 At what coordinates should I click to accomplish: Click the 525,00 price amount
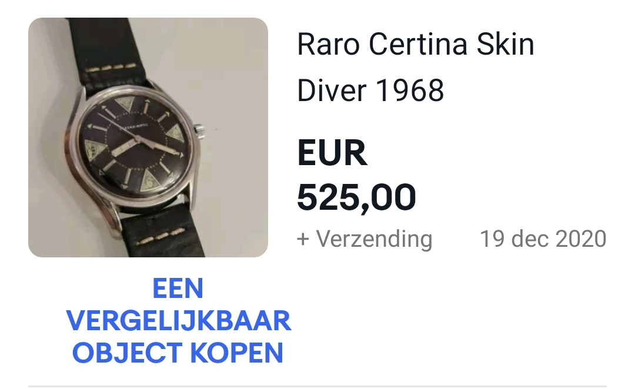(356, 197)
